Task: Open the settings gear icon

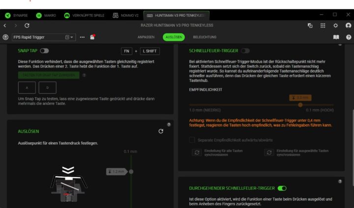Action: [x=336, y=25]
